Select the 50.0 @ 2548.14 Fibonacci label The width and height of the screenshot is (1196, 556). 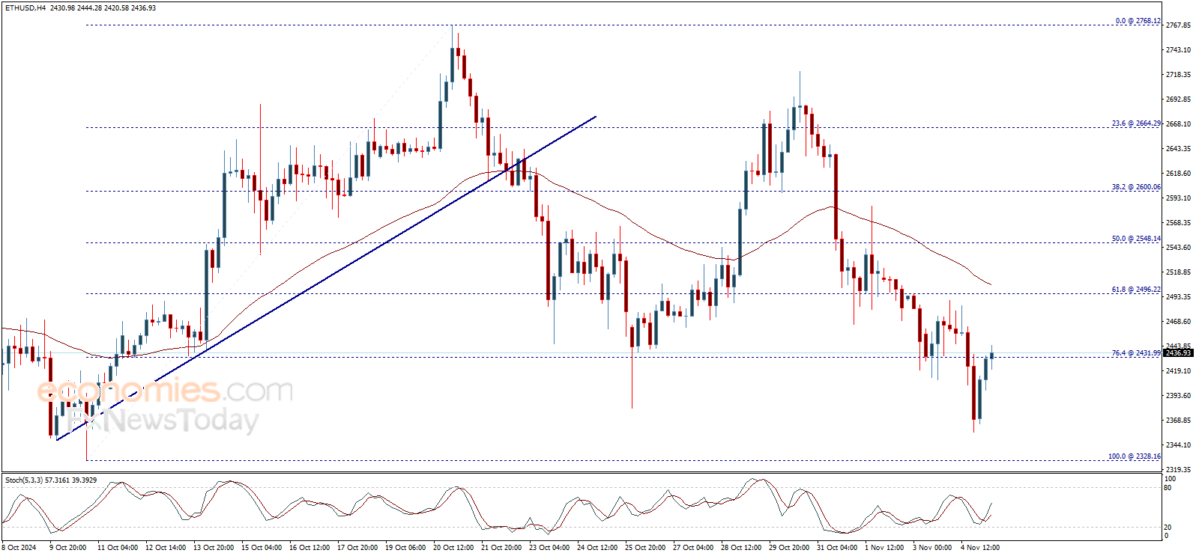(1136, 239)
